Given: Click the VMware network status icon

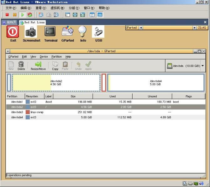Looking at the screenshot, I should pos(196,184).
